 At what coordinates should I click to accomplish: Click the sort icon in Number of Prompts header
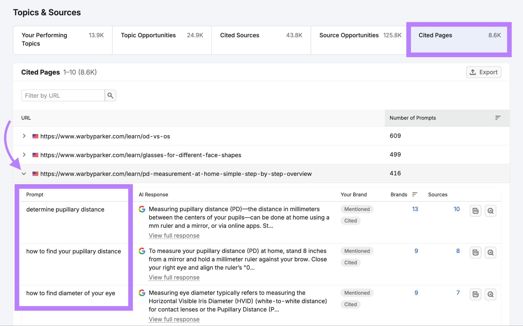pyautogui.click(x=498, y=118)
